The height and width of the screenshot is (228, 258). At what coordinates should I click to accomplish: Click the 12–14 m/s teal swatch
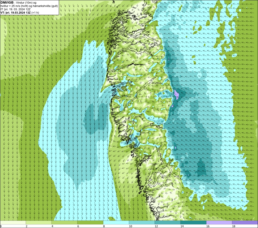[x=167, y=222]
